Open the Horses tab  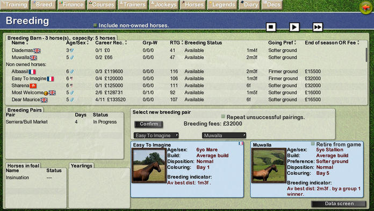pyautogui.click(x=193, y=4)
